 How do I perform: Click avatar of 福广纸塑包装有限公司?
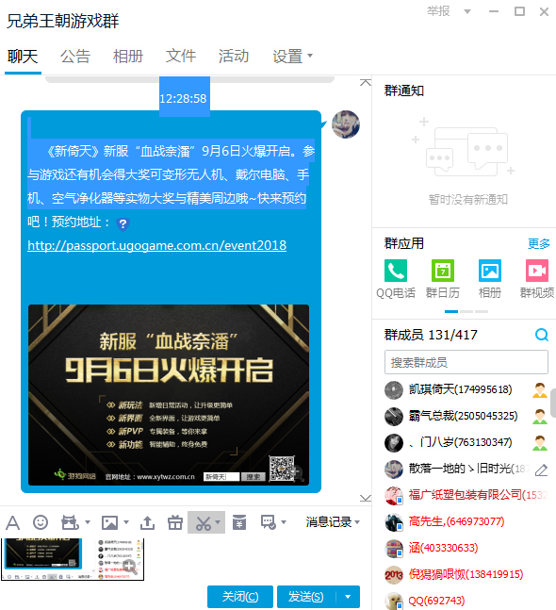click(x=394, y=496)
